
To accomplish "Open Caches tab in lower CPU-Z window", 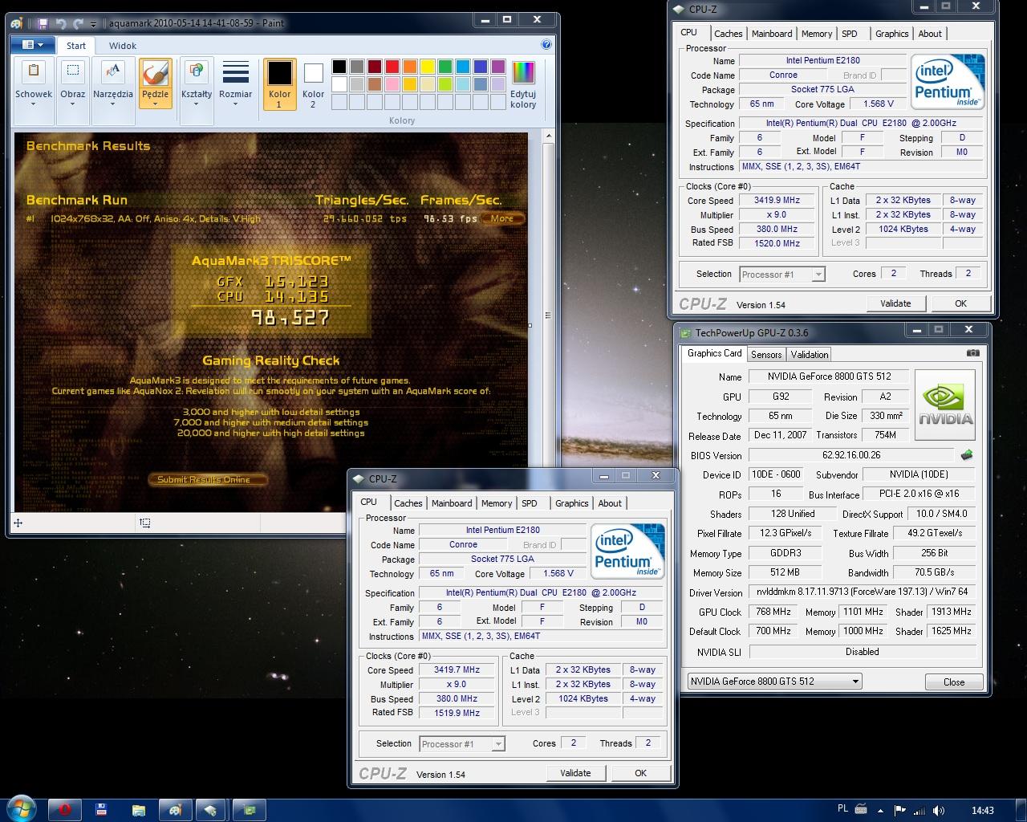I will [x=408, y=503].
